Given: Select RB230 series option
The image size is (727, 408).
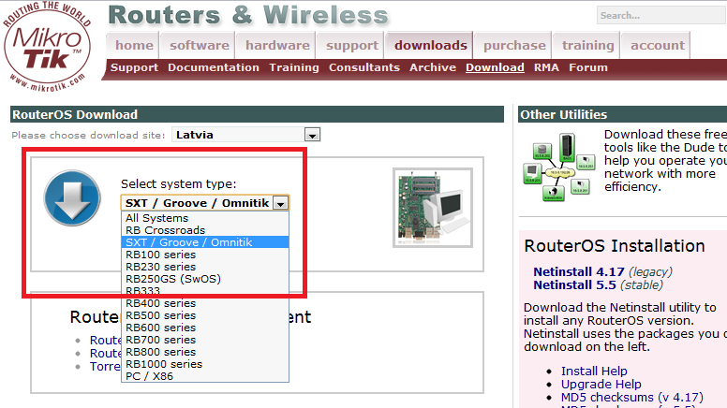Looking at the screenshot, I should point(205,267).
